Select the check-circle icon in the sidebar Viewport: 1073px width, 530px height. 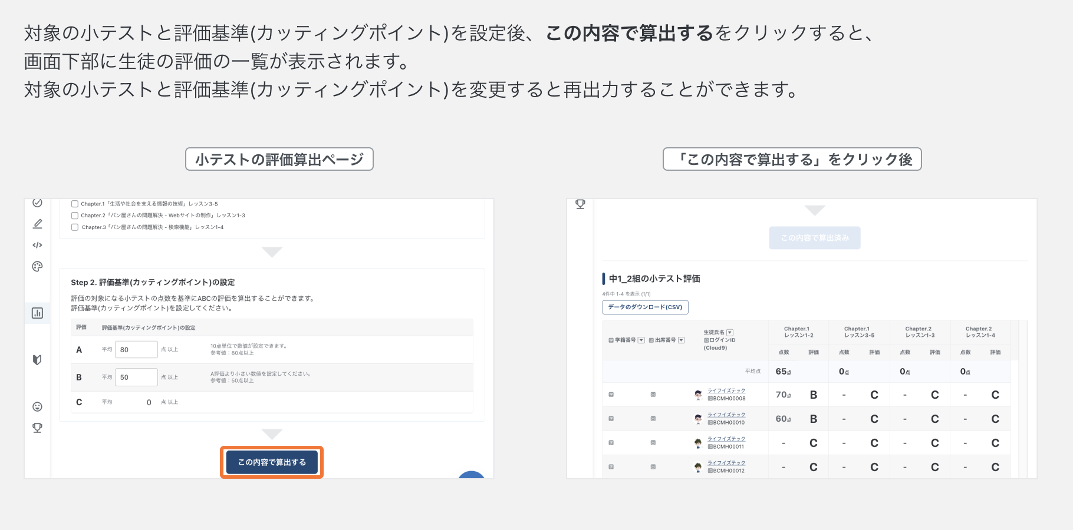[38, 203]
